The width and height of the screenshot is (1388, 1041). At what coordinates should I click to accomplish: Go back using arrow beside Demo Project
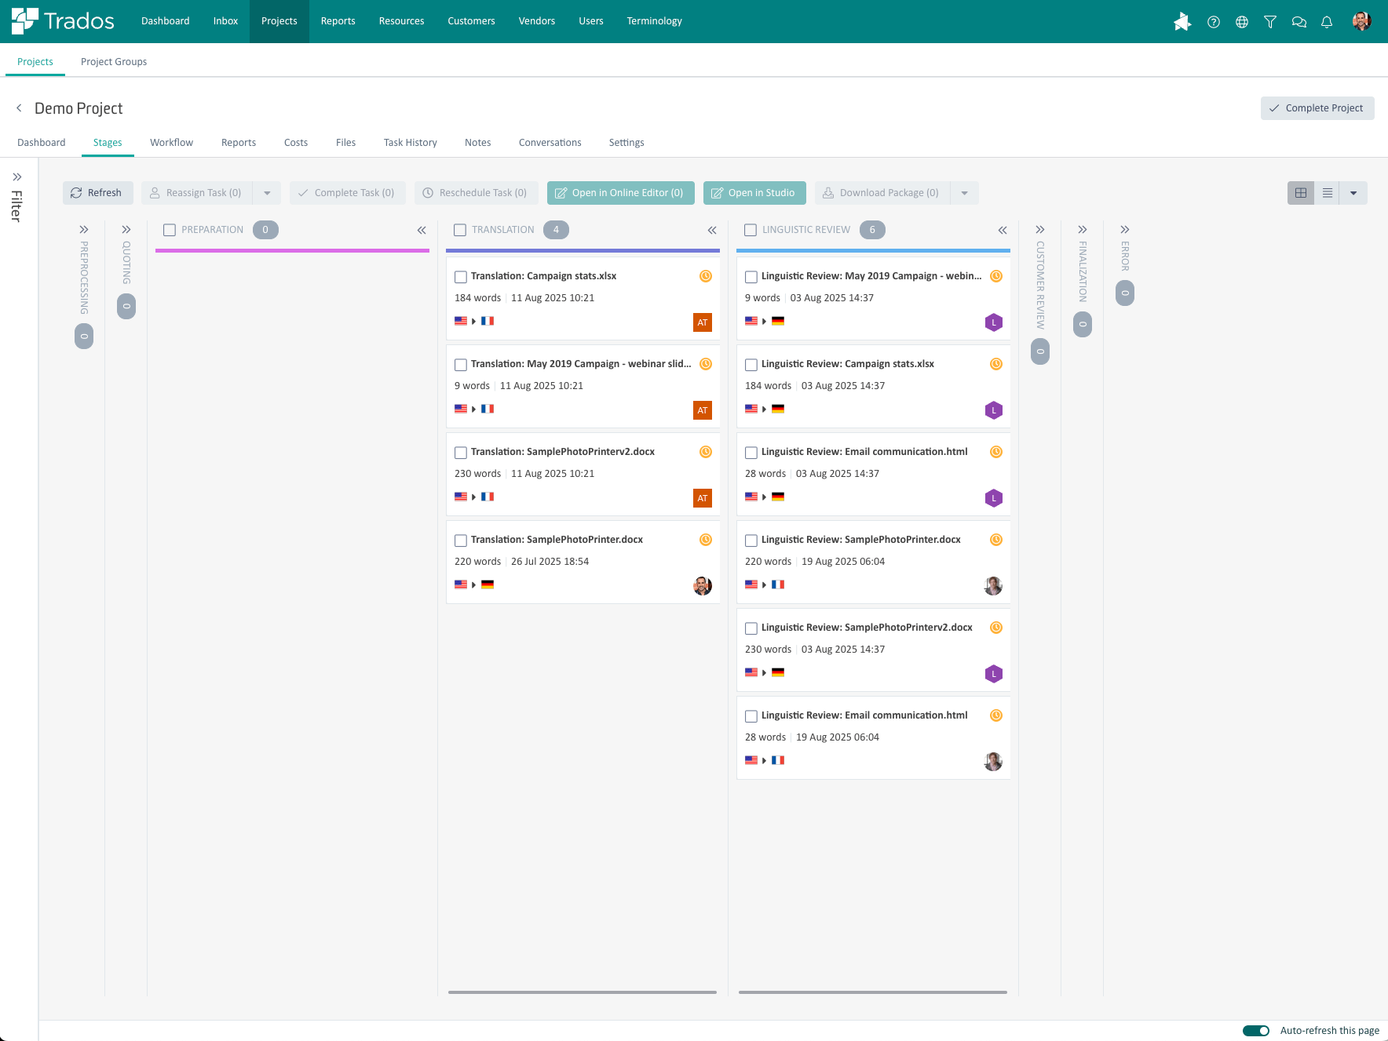point(19,108)
